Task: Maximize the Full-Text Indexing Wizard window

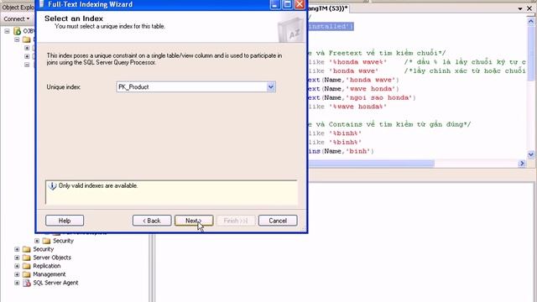Action: pos(287,4)
